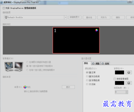The width and height of the screenshot is (134, 112).
Task: Switch to the adjust tab
Action: [x=96, y=64]
